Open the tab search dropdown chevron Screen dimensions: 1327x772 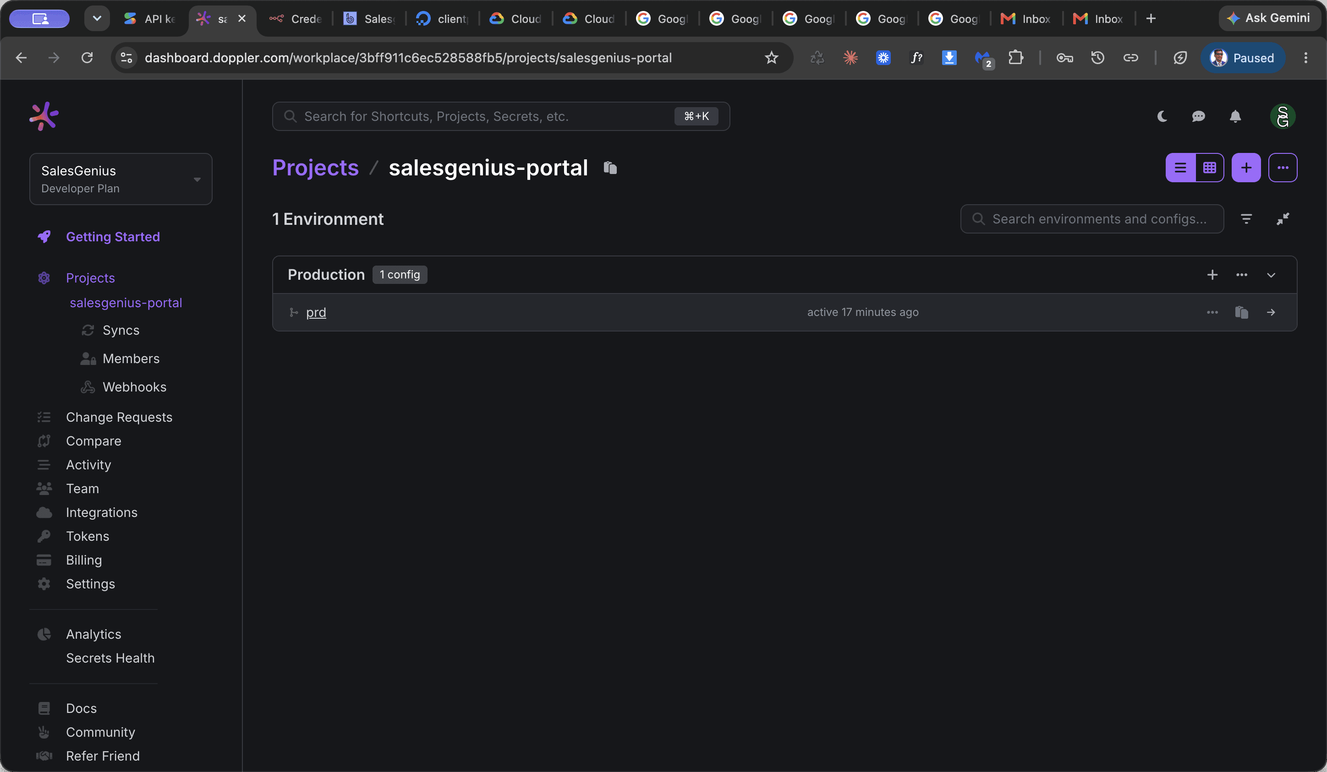97,19
